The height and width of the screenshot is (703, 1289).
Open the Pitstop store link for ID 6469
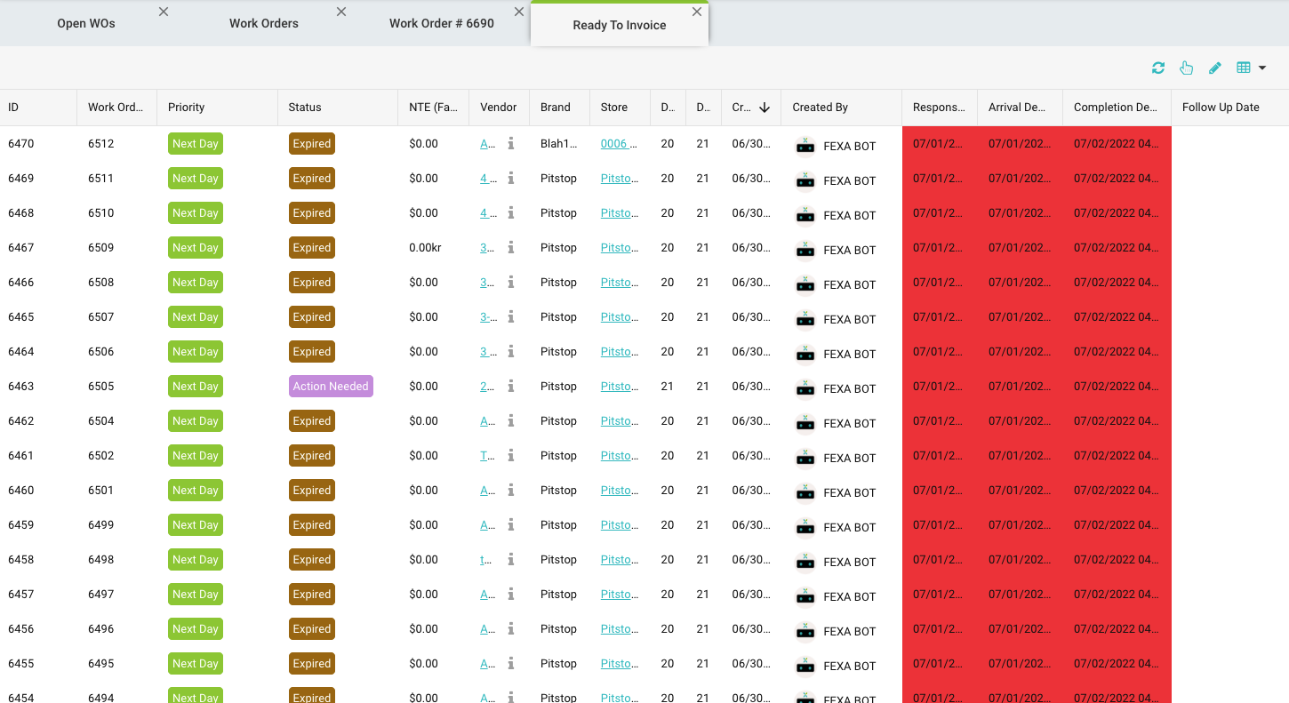point(619,178)
